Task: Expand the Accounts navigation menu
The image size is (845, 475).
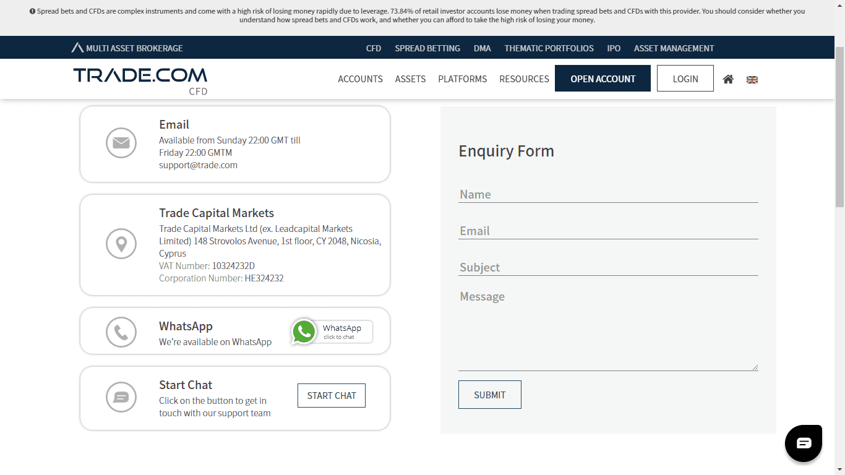Action: (360, 79)
